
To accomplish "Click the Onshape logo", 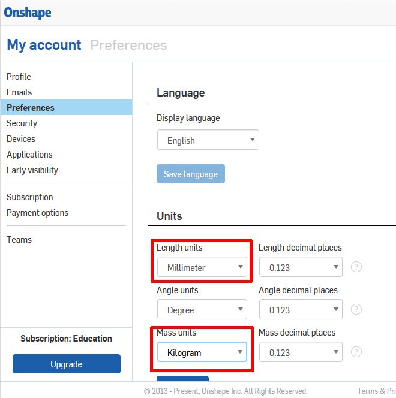I will coord(28,13).
